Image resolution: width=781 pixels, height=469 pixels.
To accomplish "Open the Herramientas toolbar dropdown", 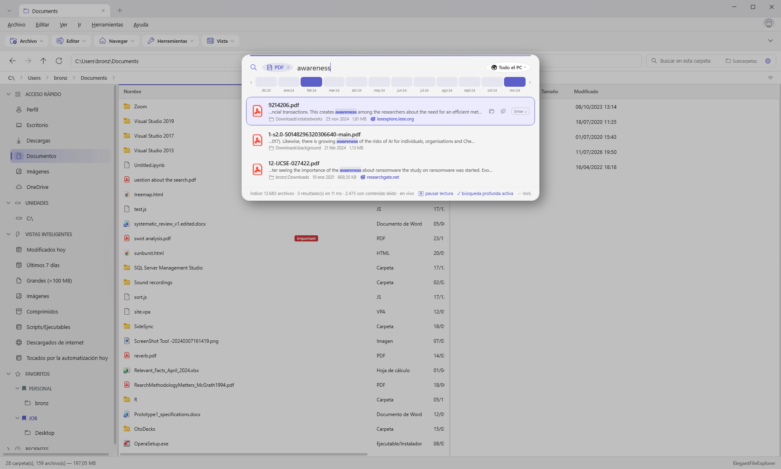I will point(171,41).
